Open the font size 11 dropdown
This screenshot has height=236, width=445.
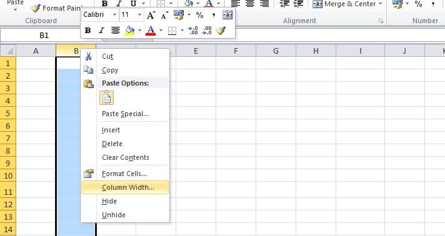(x=139, y=15)
